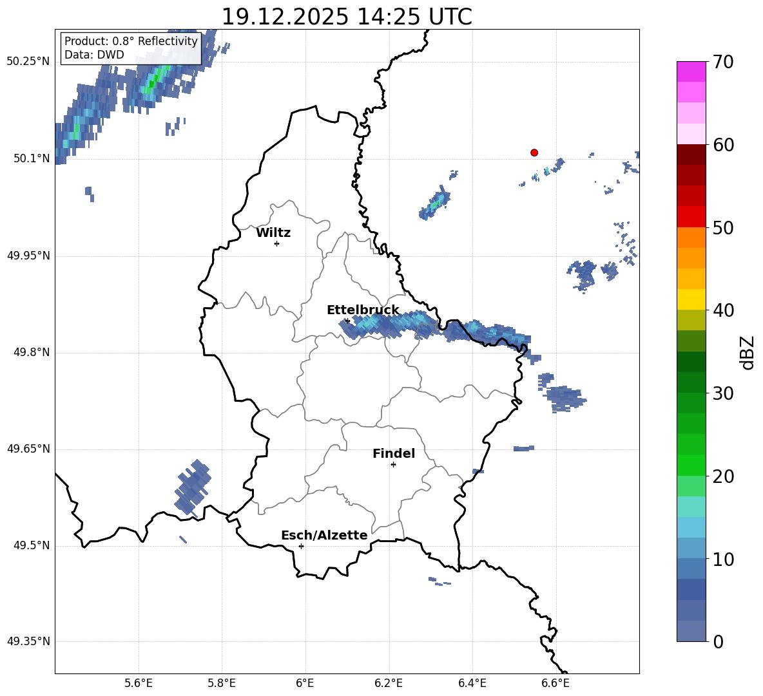Click the dBZ colorbar label
763x696 pixels.
[x=748, y=352]
